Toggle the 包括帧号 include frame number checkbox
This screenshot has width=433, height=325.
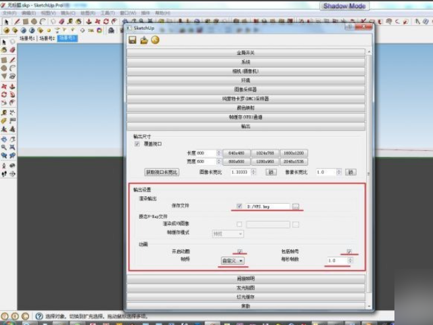[x=349, y=251]
